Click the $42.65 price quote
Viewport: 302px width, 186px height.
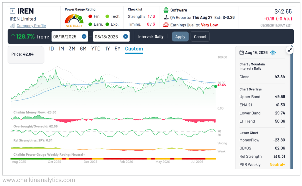point(283,11)
